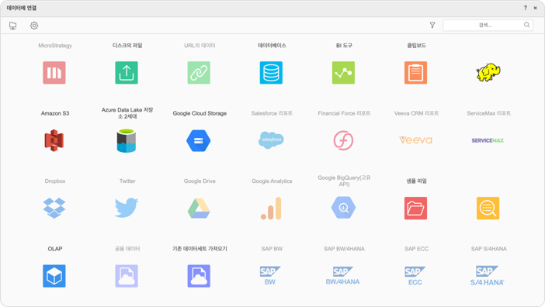This screenshot has width=545, height=307.
Task: Click the 'OLAP' label text
Action: pyautogui.click(x=55, y=249)
